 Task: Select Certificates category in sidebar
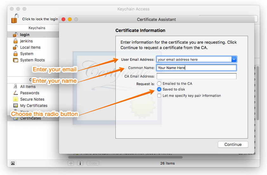(x=30, y=118)
